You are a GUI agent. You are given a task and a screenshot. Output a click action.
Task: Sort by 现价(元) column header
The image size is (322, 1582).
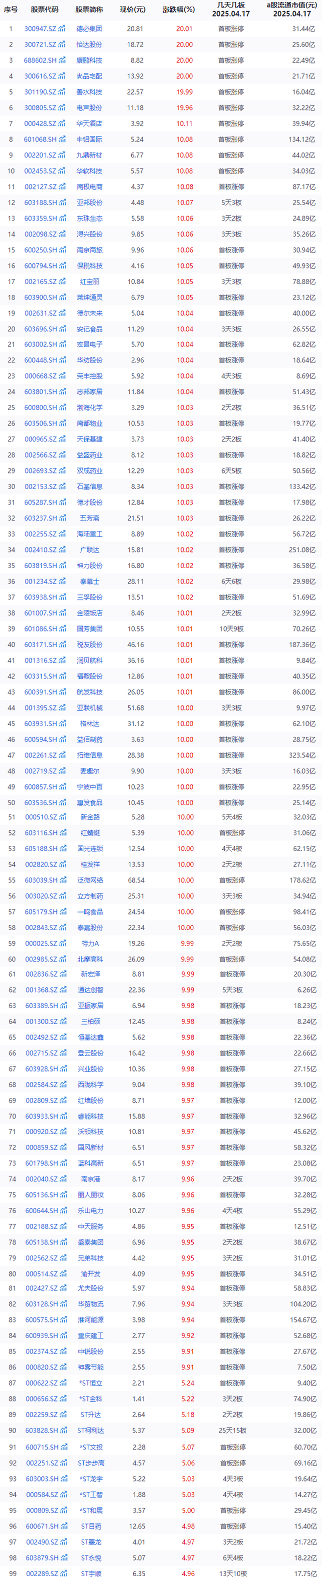pos(132,10)
